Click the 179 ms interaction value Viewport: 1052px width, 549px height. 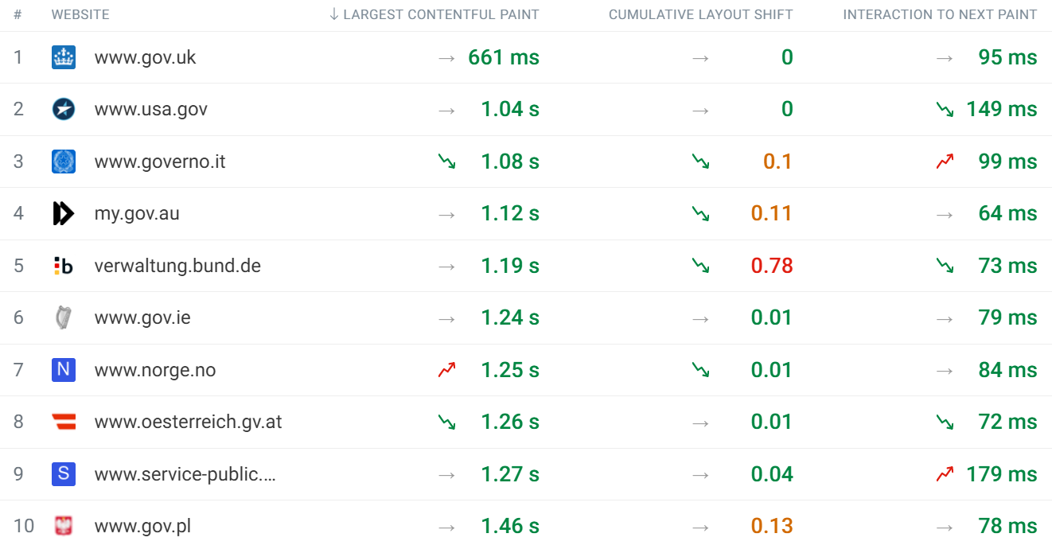click(1001, 474)
